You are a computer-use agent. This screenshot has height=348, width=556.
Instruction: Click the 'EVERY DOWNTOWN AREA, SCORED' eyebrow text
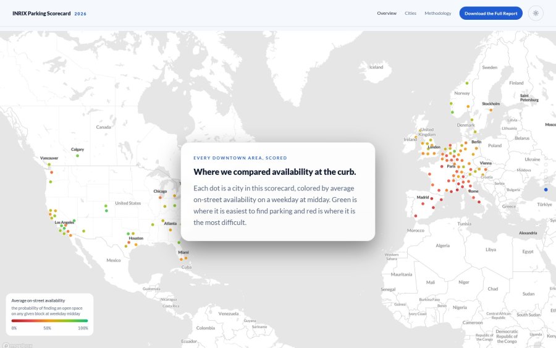pos(240,158)
